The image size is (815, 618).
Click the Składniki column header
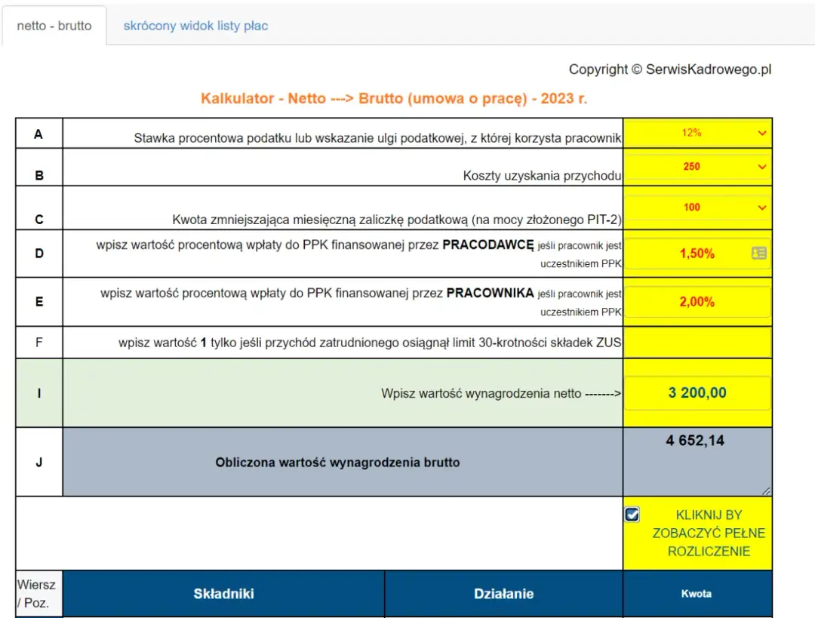pyautogui.click(x=223, y=594)
